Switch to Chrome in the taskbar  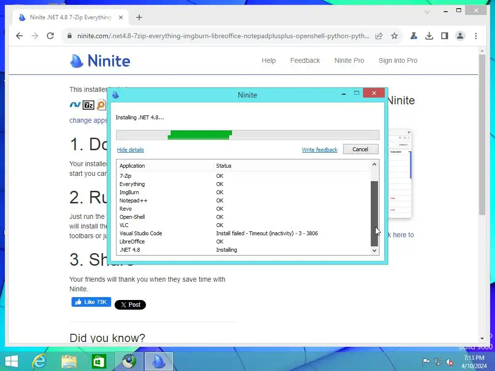pos(129,361)
